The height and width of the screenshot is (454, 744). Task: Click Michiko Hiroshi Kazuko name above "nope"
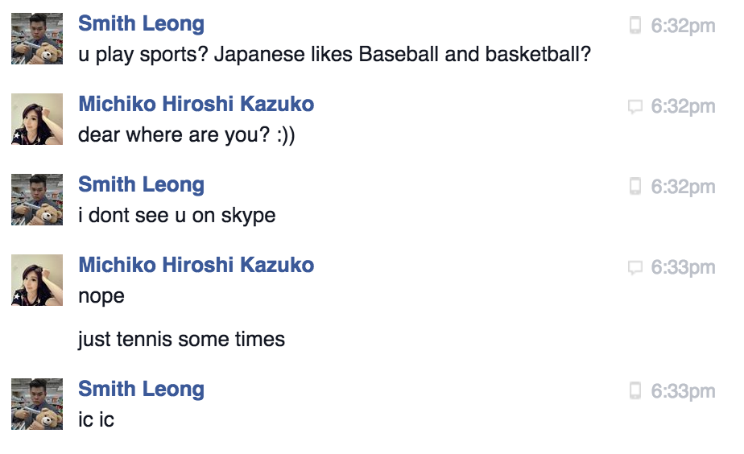coord(196,265)
